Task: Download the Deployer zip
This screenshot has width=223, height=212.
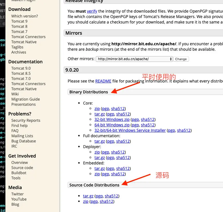Action: (97, 152)
